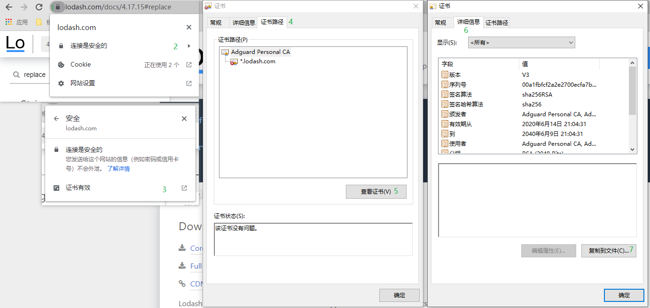This screenshot has height=308, width=650.
Task: Click the Lo Lodash logo
Action: coord(15,44)
